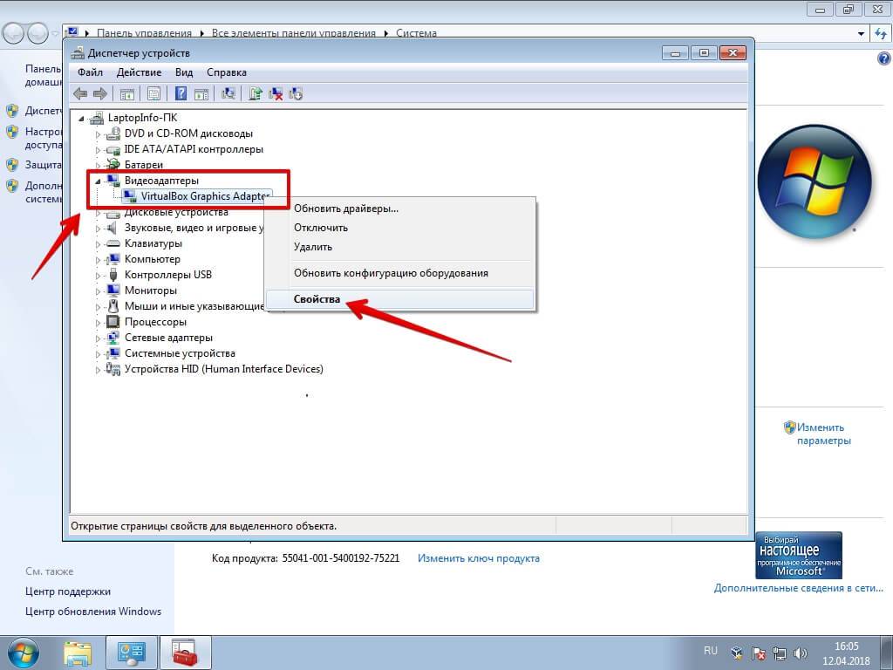
Task: Expand the Сетевые адаптеры category
Action: [x=98, y=338]
